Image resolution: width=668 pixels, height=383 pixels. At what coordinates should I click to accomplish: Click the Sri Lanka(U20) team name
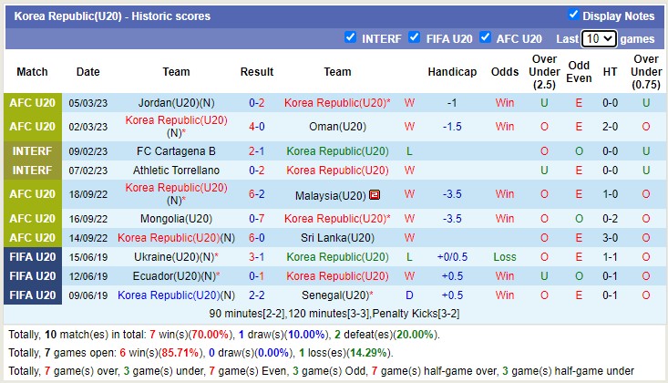[x=337, y=238]
